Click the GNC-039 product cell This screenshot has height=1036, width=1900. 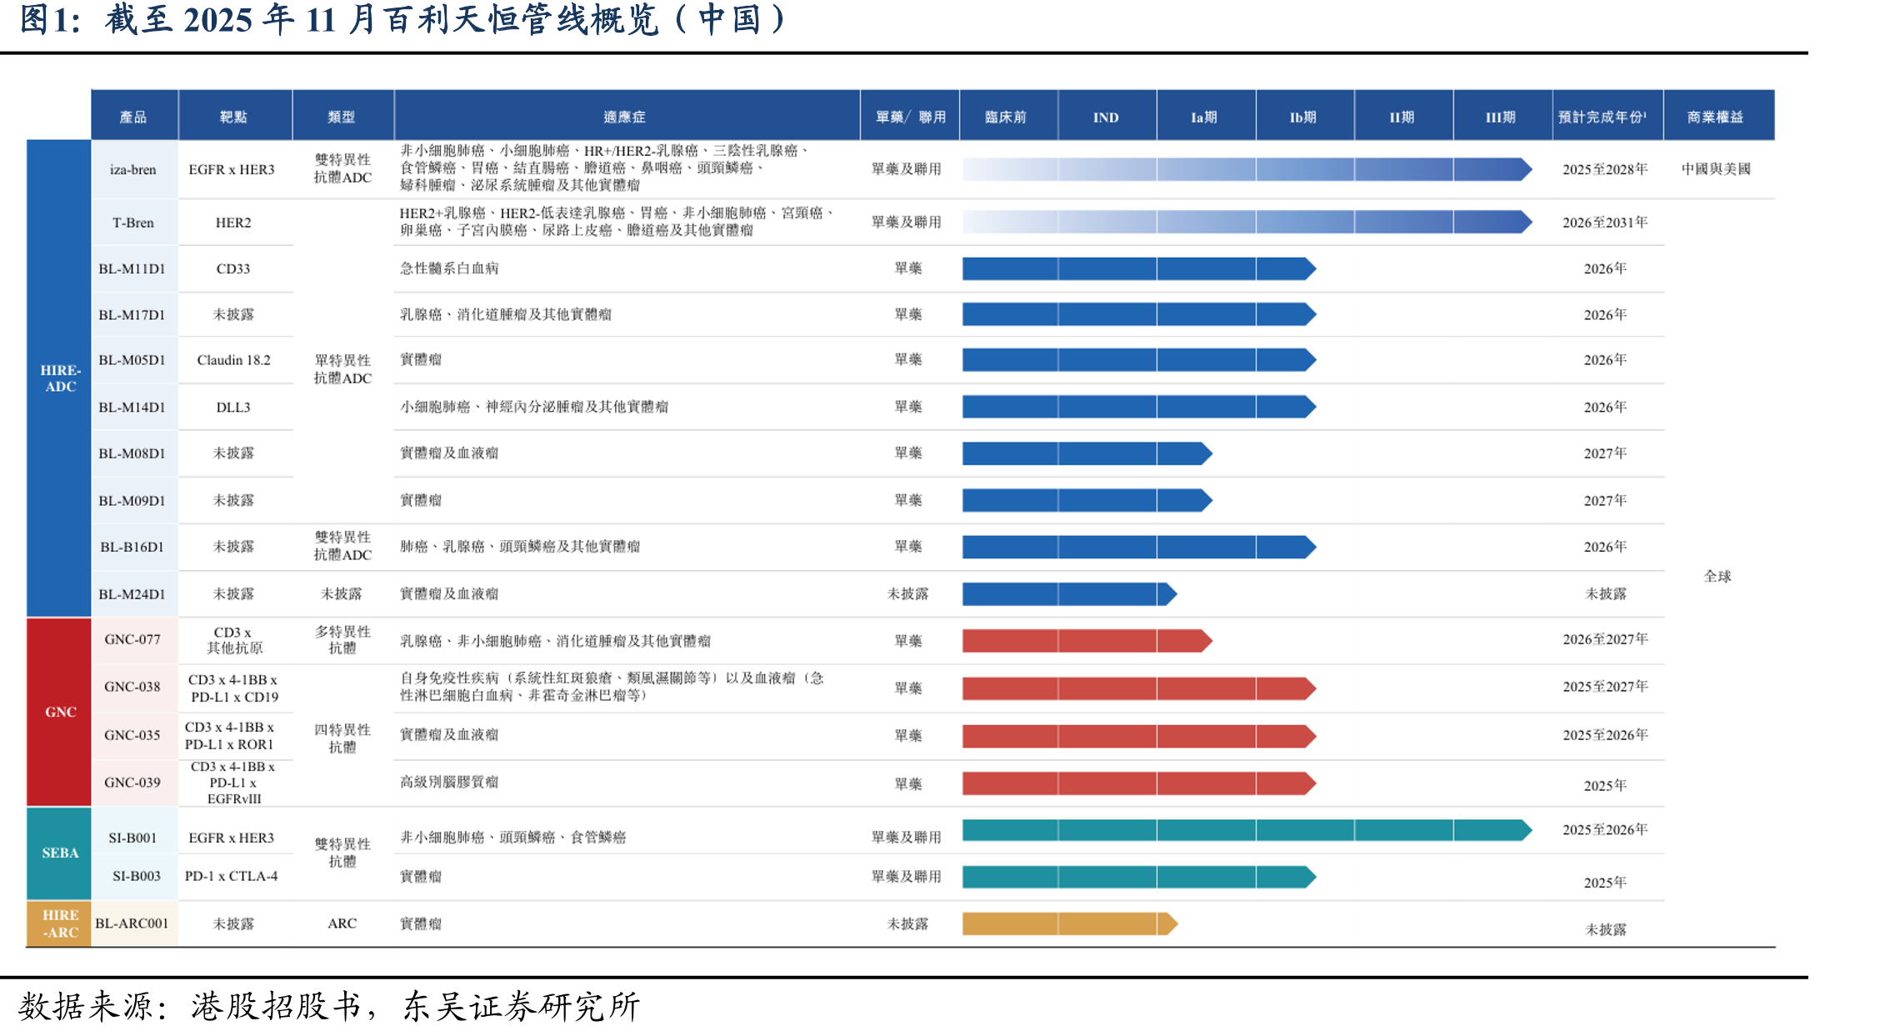tap(133, 783)
